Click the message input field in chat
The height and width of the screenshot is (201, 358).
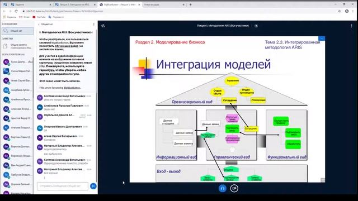point(63,186)
